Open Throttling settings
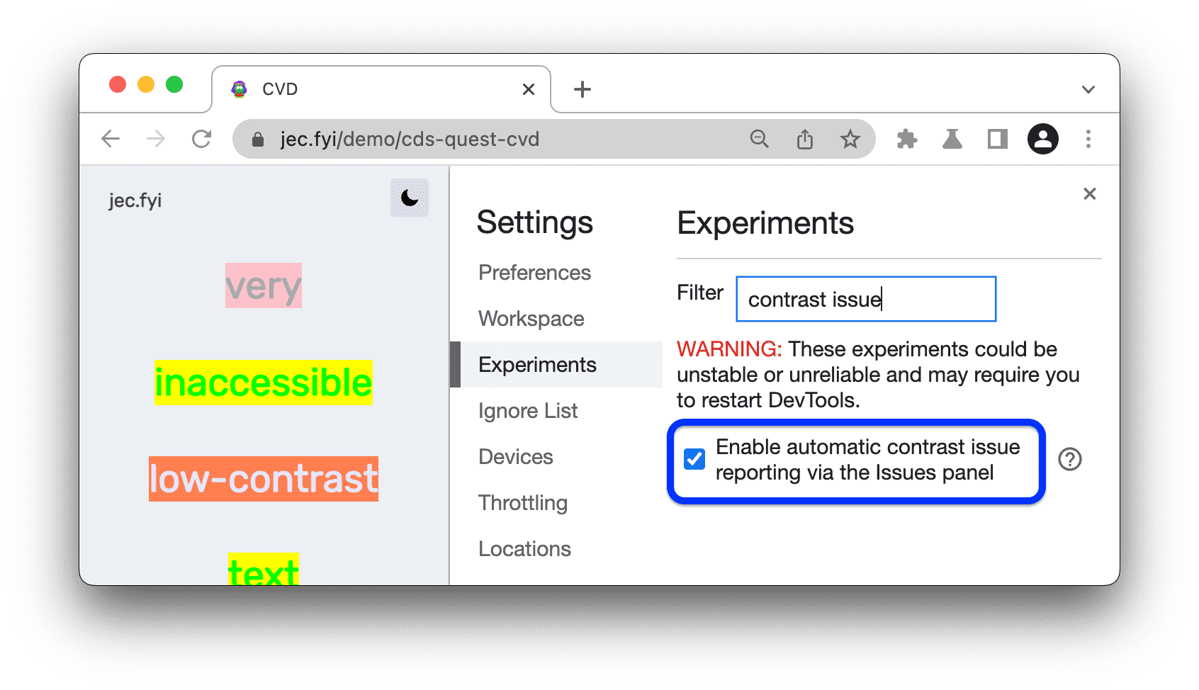This screenshot has width=1199, height=690. (x=522, y=502)
